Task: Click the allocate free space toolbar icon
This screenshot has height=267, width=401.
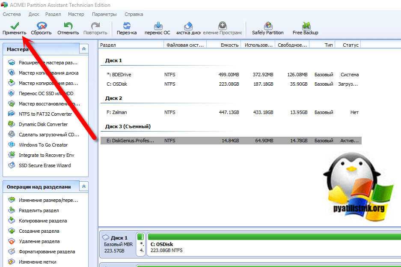Action: coord(222,25)
